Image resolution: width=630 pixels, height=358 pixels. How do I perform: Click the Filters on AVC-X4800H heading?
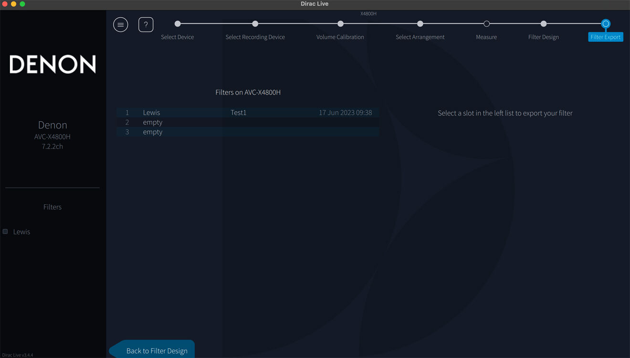[x=248, y=92]
